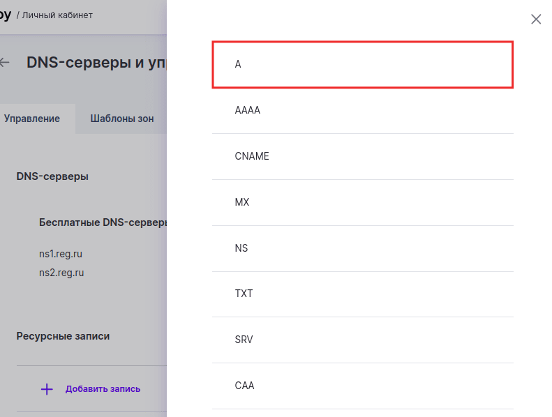Open the Личный кабинет breadcrumb
Screen dimensions: 552x417
point(57,15)
